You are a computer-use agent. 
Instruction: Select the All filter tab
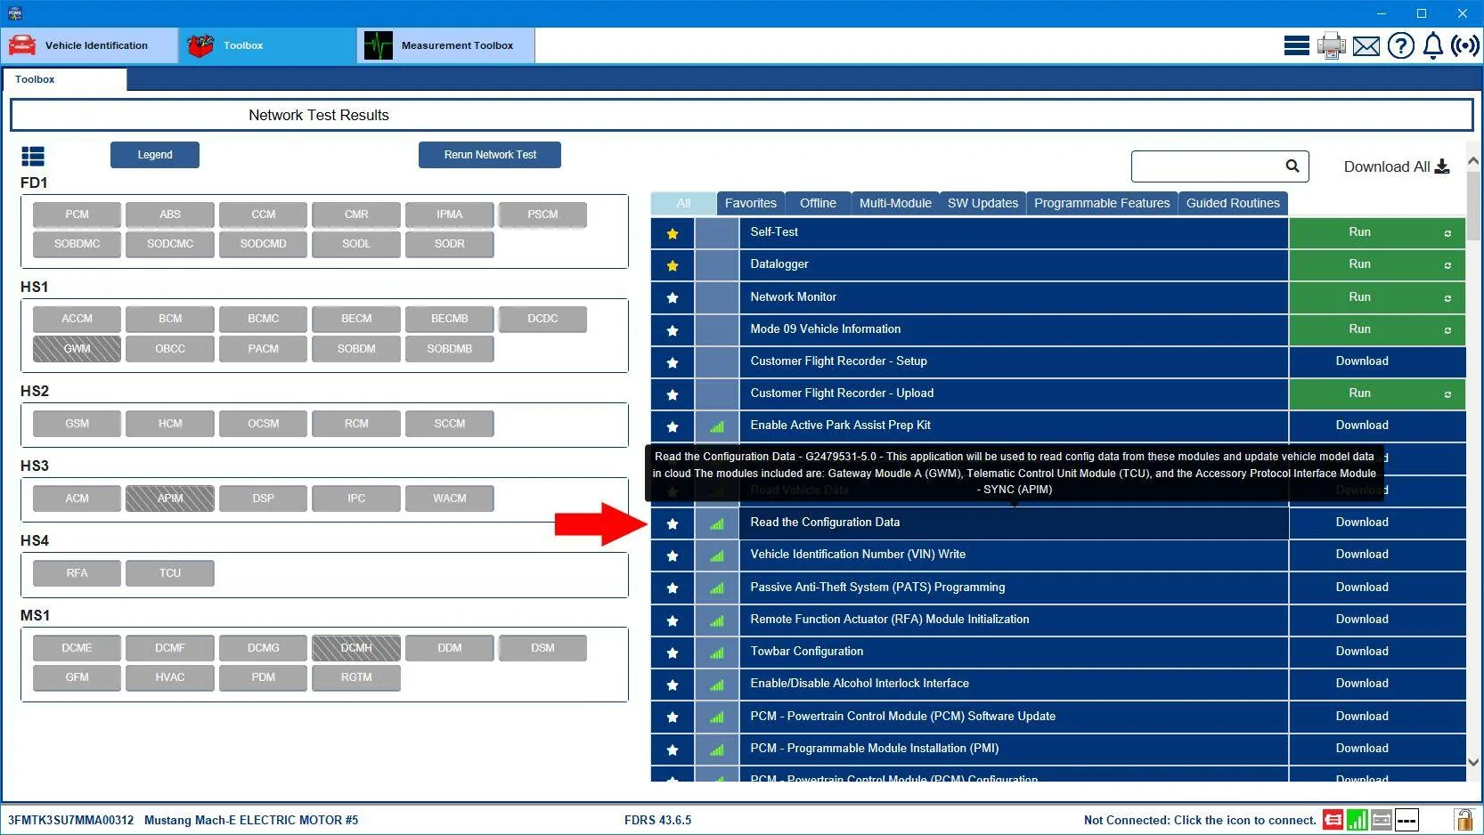coord(683,203)
